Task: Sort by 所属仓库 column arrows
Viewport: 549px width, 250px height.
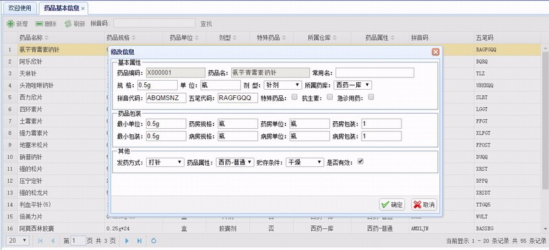Action: pos(335,38)
